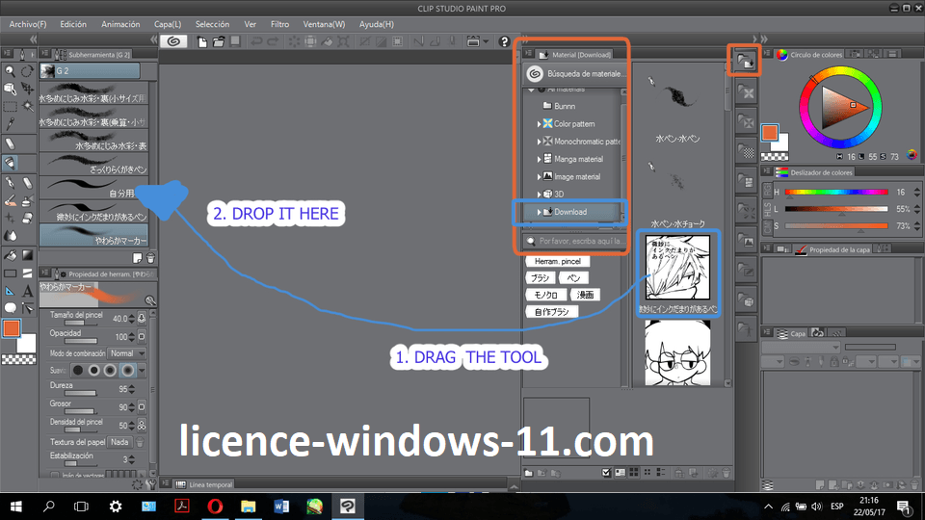Expand the Color pattern tree item
Screen dimensions: 925x520
click(x=539, y=124)
